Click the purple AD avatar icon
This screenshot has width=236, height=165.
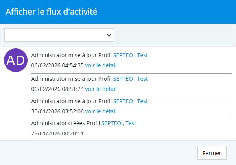point(16,60)
